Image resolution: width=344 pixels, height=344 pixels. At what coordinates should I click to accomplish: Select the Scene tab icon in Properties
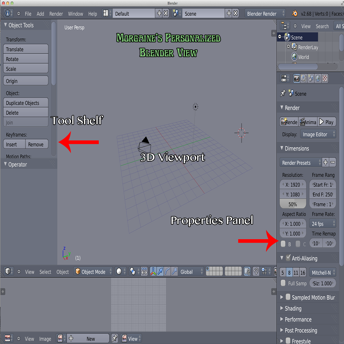(x=311, y=78)
